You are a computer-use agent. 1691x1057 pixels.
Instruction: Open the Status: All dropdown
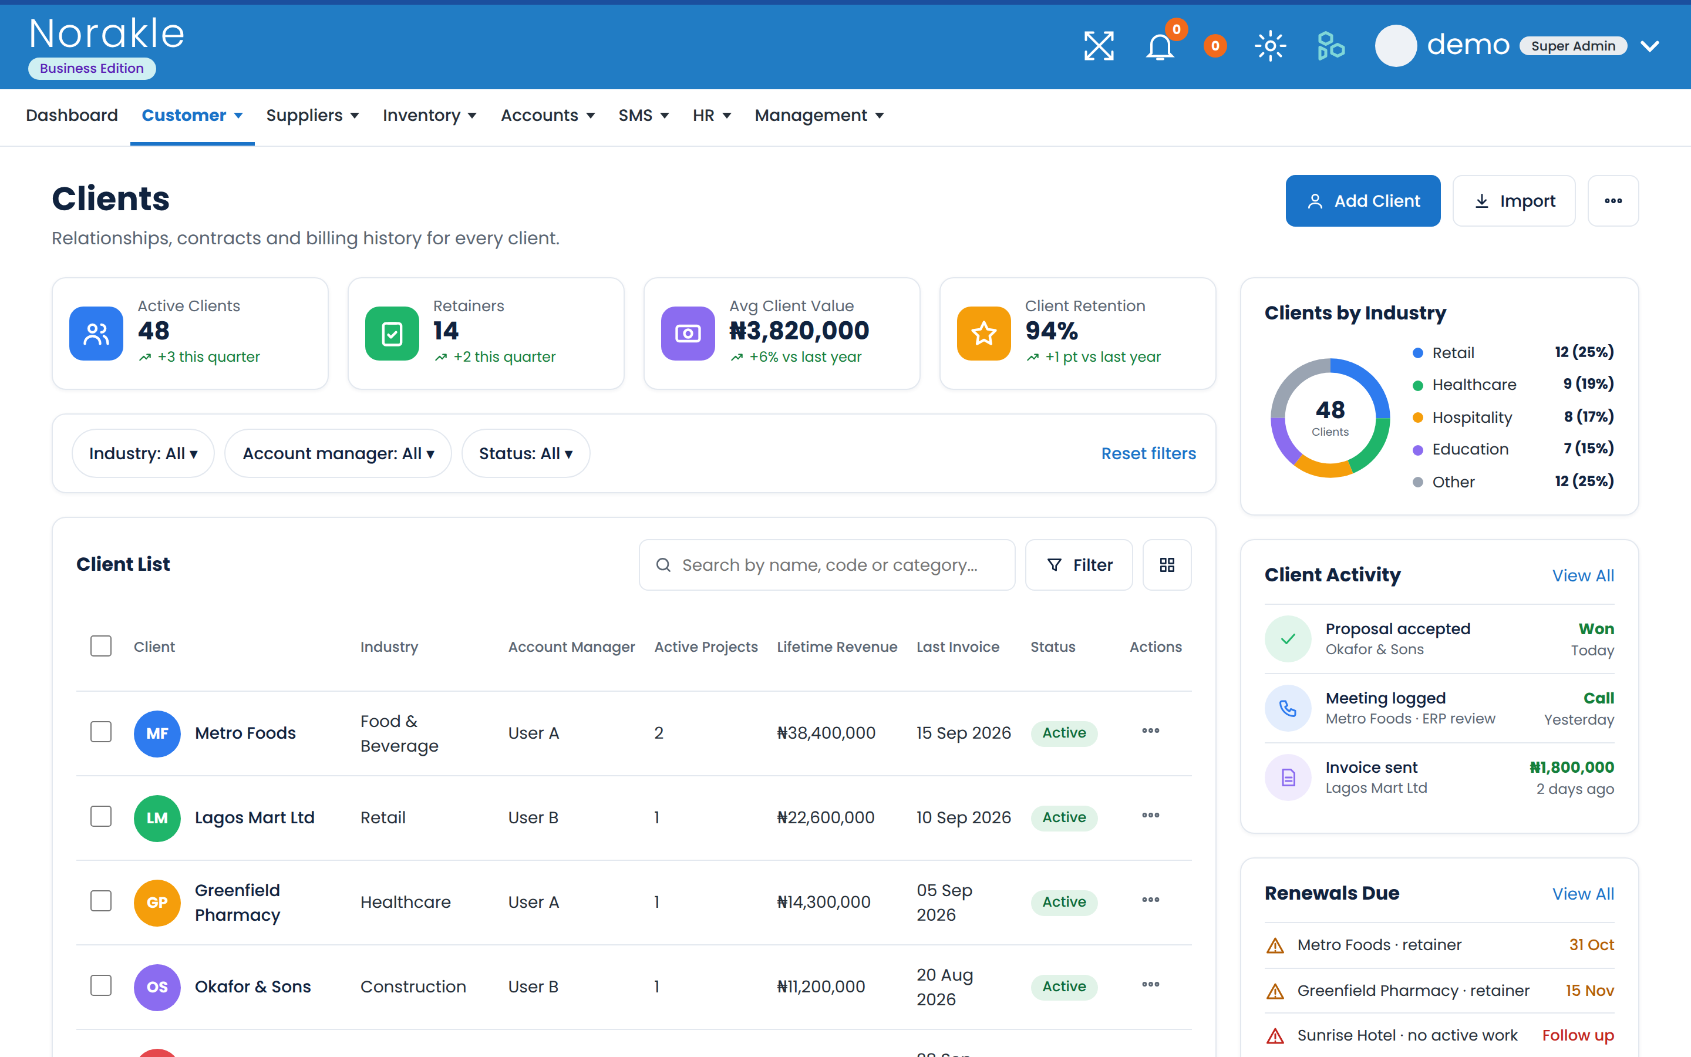(x=526, y=454)
